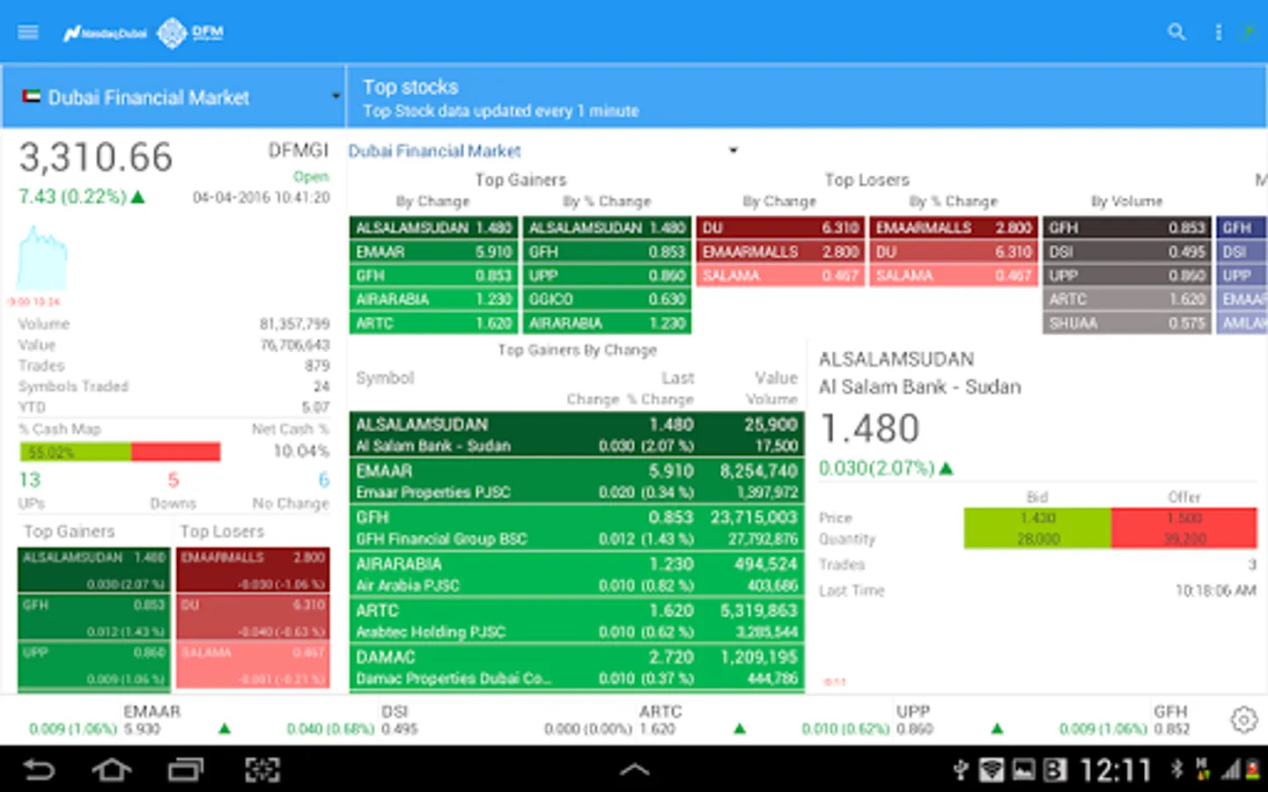1268x792 pixels.
Task: Open DU card in left Top Losers
Action: pos(254,618)
